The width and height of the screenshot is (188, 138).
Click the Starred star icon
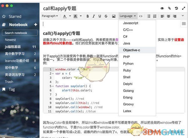[x=4, y=16]
